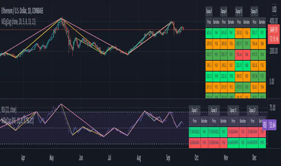Image resolution: width=281 pixels, height=166 pixels.
Task: Click the 1809.07 cell in the price table
Action: (x=239, y=76)
